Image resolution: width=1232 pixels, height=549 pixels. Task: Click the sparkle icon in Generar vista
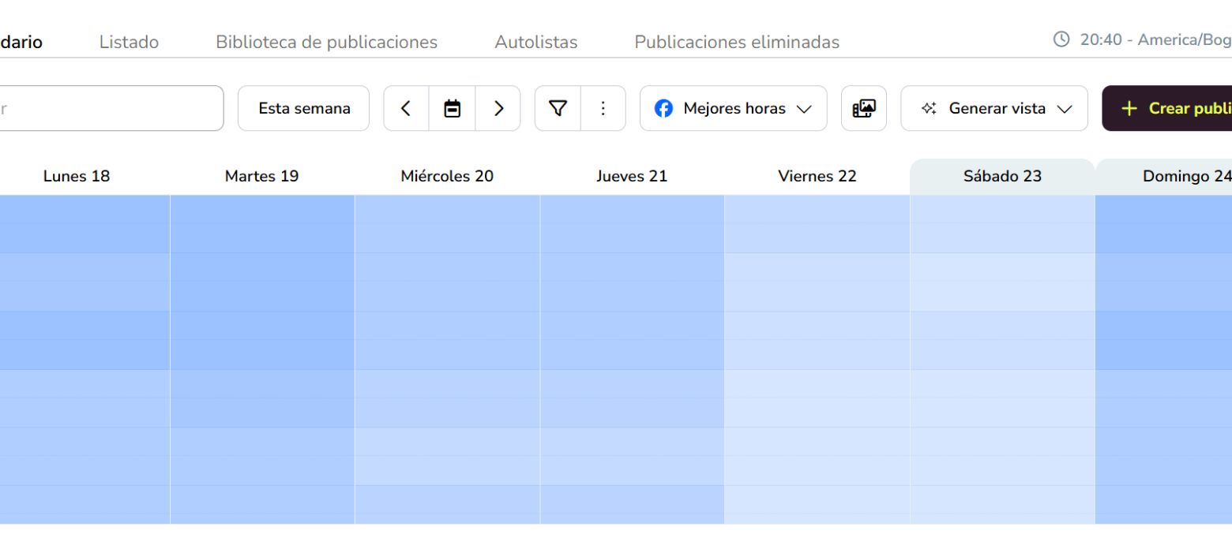(x=929, y=108)
